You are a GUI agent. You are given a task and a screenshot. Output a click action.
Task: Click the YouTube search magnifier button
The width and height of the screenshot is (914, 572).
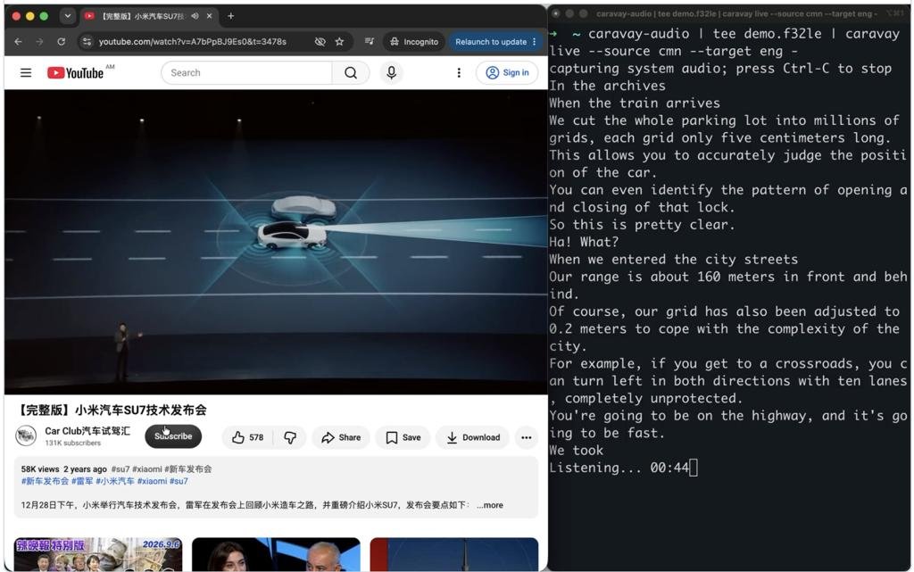350,73
